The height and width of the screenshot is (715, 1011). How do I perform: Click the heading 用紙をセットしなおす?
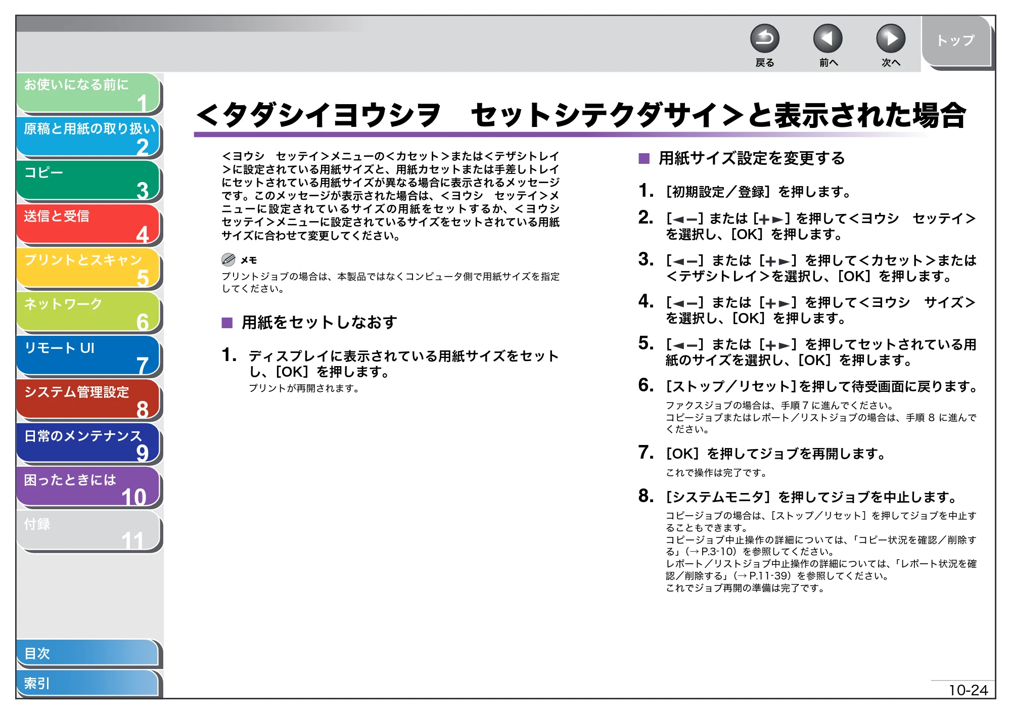(x=319, y=322)
